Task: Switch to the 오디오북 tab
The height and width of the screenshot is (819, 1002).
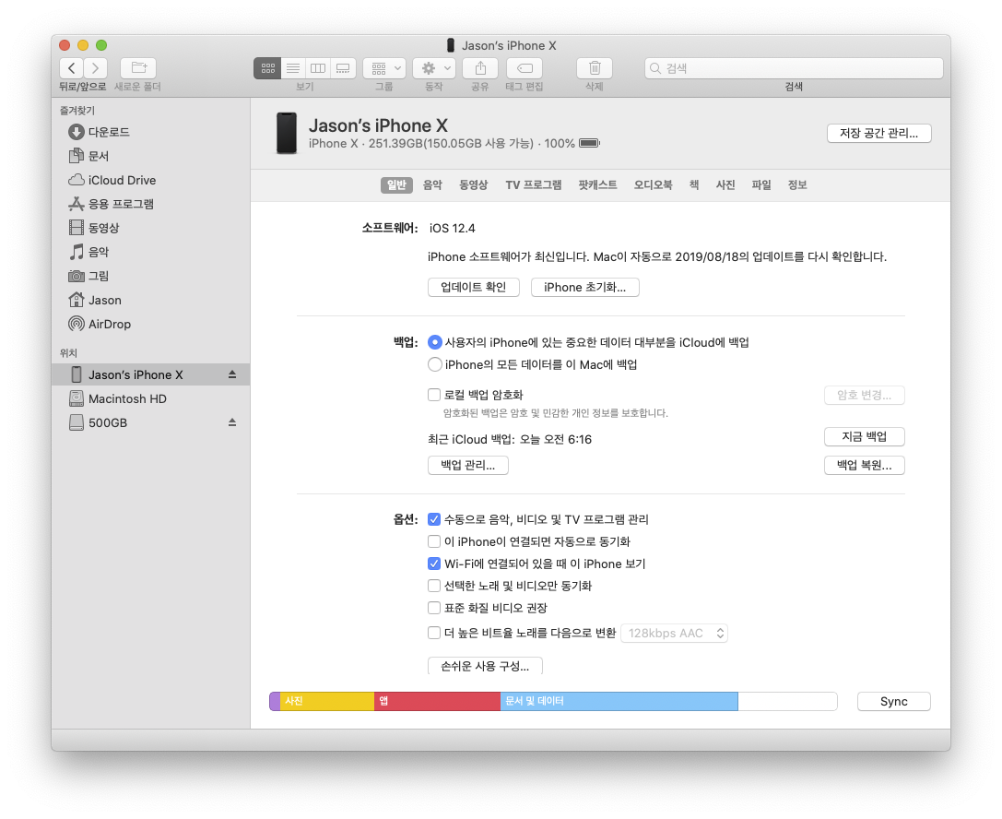Action: (x=653, y=184)
